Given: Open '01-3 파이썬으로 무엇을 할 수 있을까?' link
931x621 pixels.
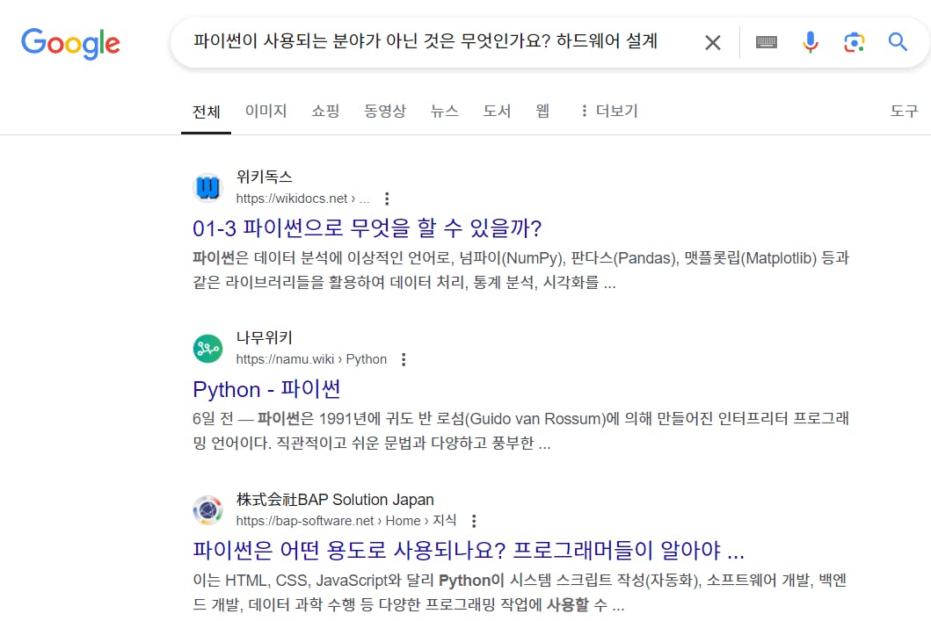Looking at the screenshot, I should (367, 228).
